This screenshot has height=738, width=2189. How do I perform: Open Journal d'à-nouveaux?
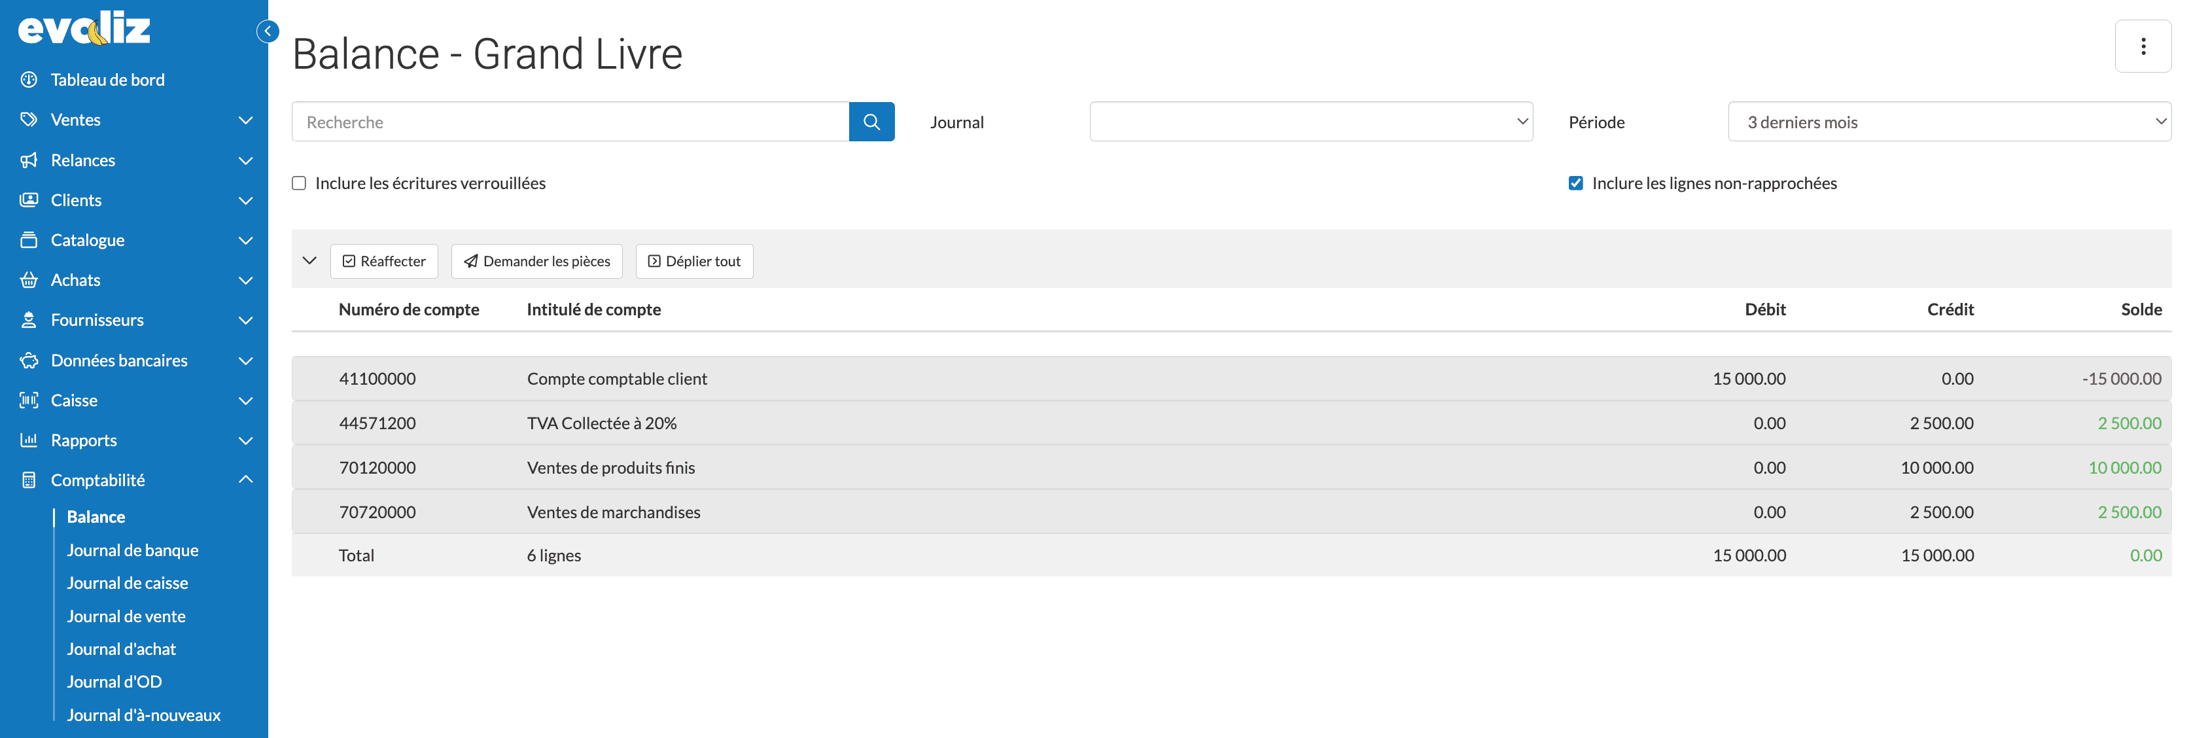(x=144, y=715)
